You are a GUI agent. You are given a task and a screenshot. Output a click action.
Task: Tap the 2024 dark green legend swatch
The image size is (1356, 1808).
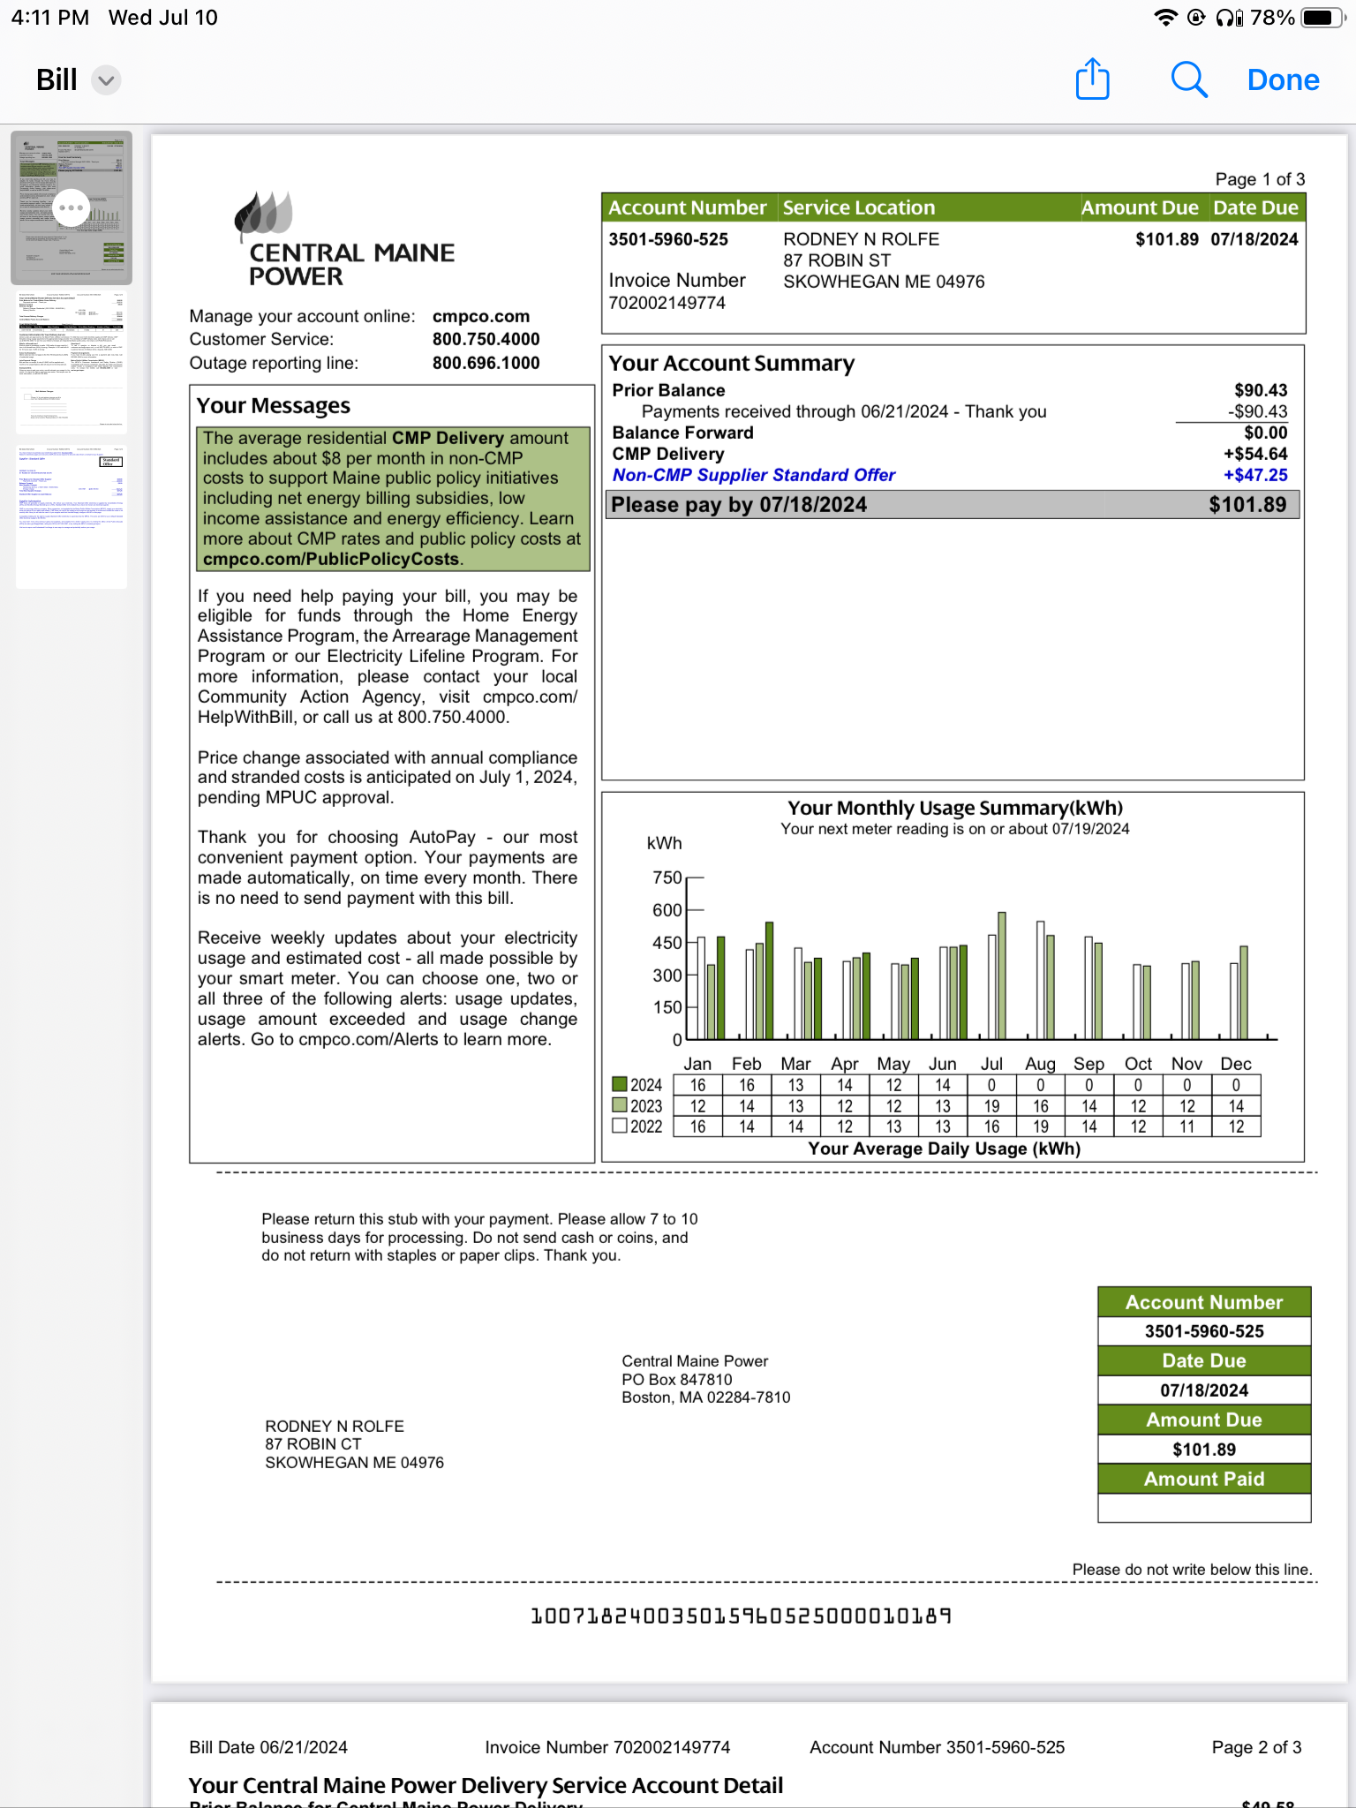[620, 1084]
